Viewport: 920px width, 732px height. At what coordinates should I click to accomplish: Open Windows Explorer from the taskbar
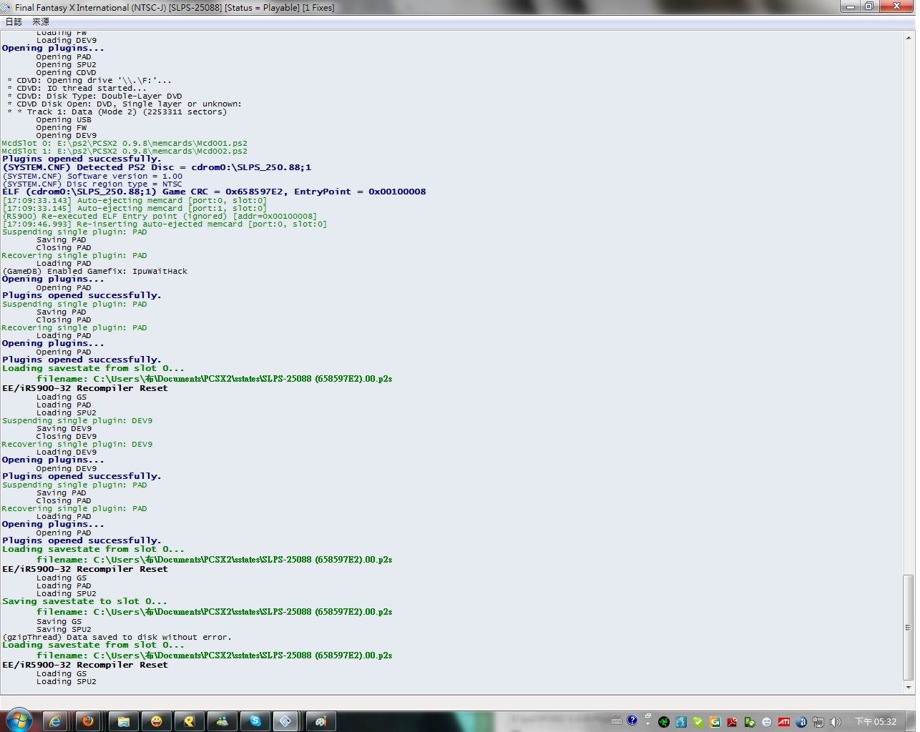(x=123, y=721)
